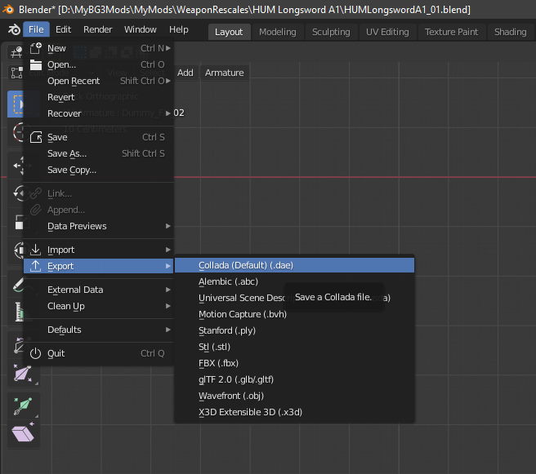
Task: Export as Collada (Default) (.dae)
Action: (x=294, y=265)
